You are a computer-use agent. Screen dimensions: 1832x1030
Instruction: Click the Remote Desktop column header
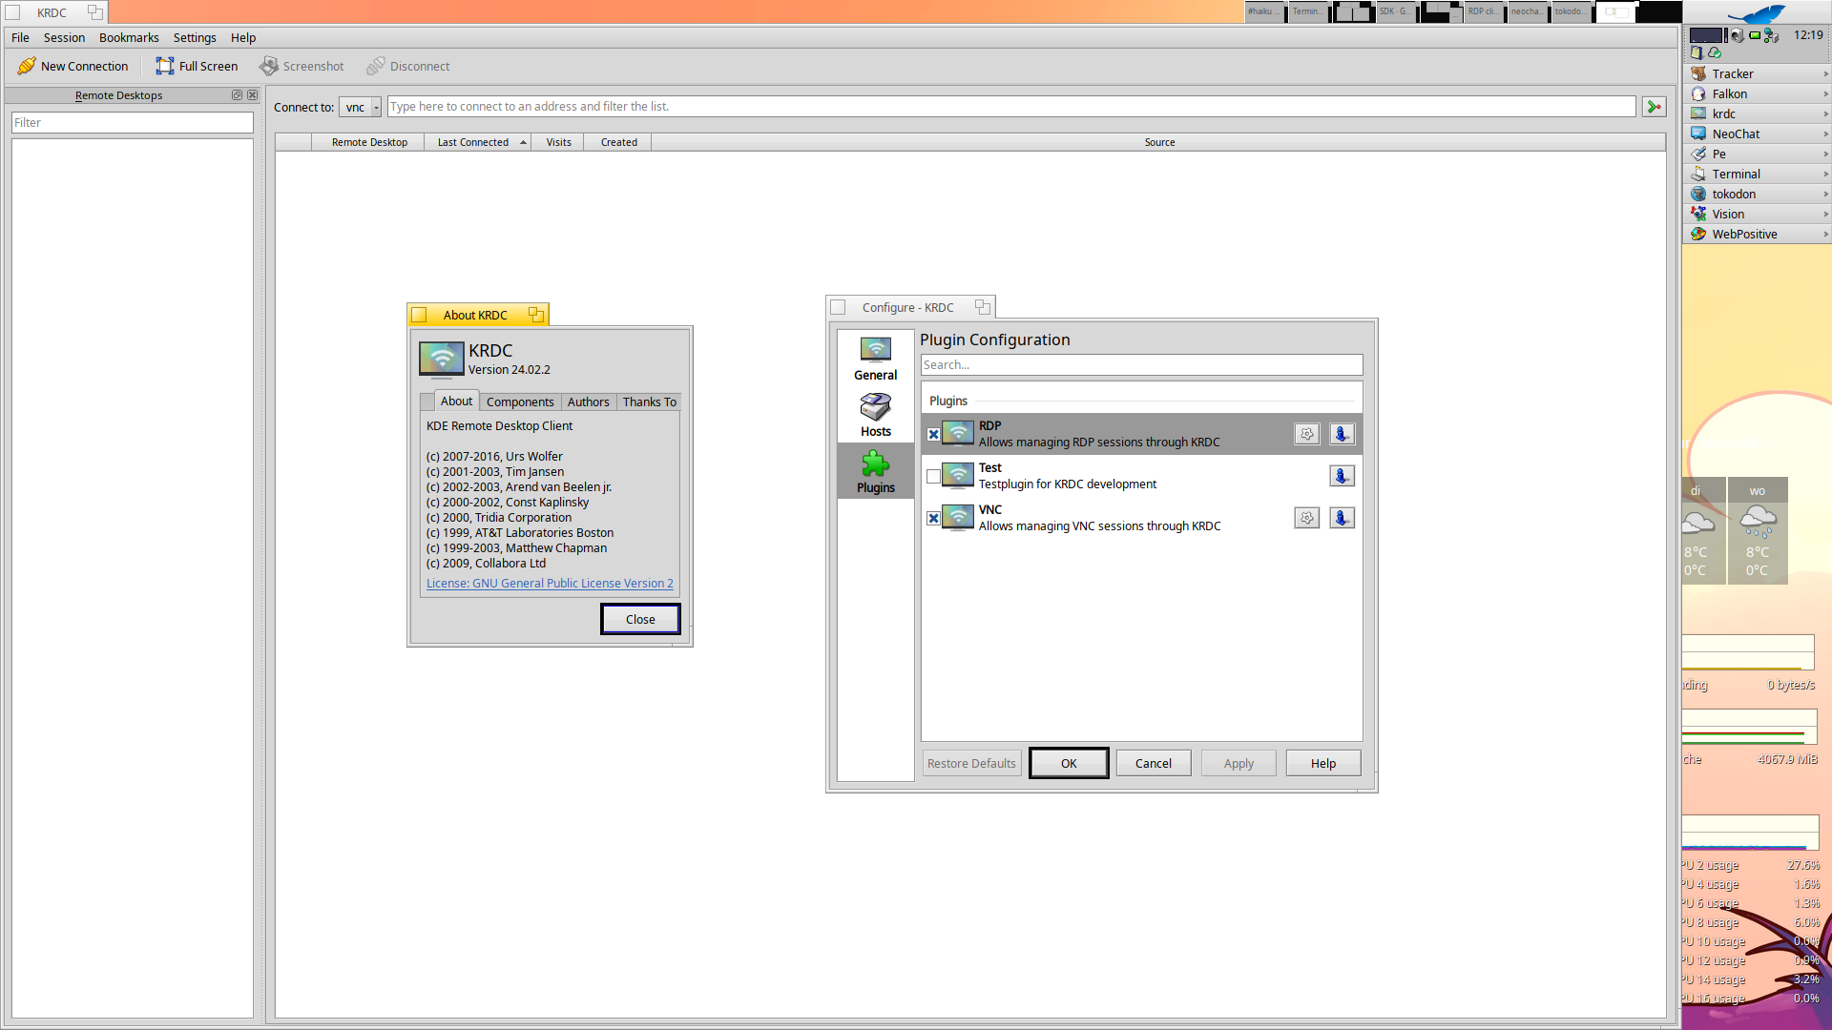point(369,142)
